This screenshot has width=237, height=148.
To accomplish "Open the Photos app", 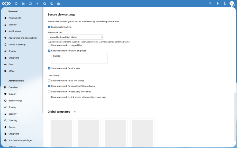I will pos(30,3).
